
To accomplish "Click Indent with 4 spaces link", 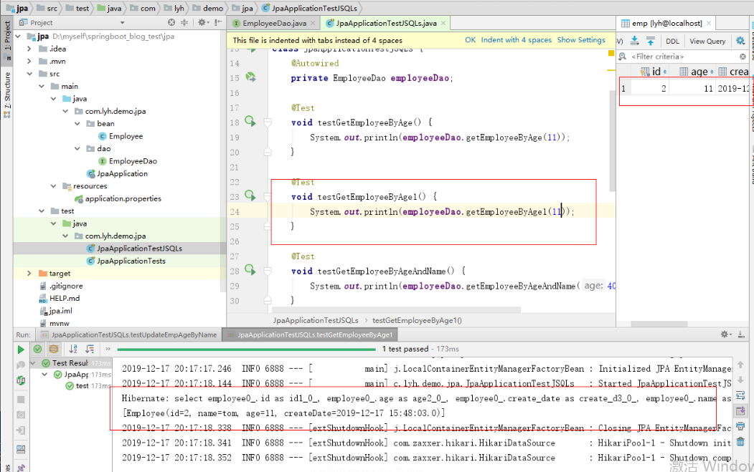I will pyautogui.click(x=517, y=40).
